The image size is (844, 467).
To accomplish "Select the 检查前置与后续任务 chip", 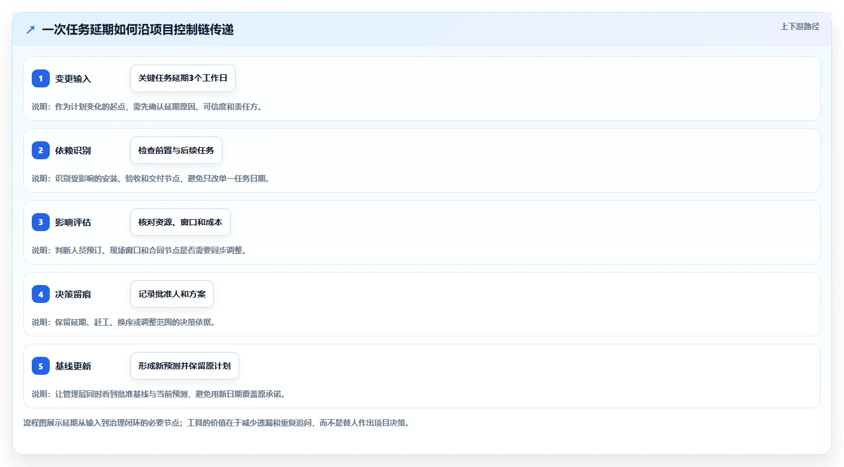I will coord(176,150).
